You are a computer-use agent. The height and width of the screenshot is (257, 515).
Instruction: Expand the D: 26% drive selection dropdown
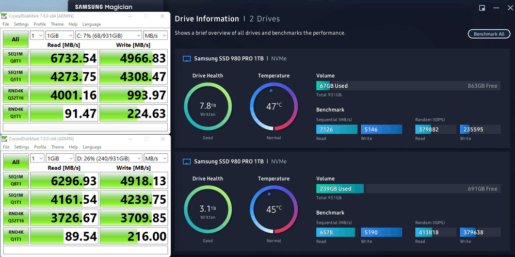[x=109, y=158]
